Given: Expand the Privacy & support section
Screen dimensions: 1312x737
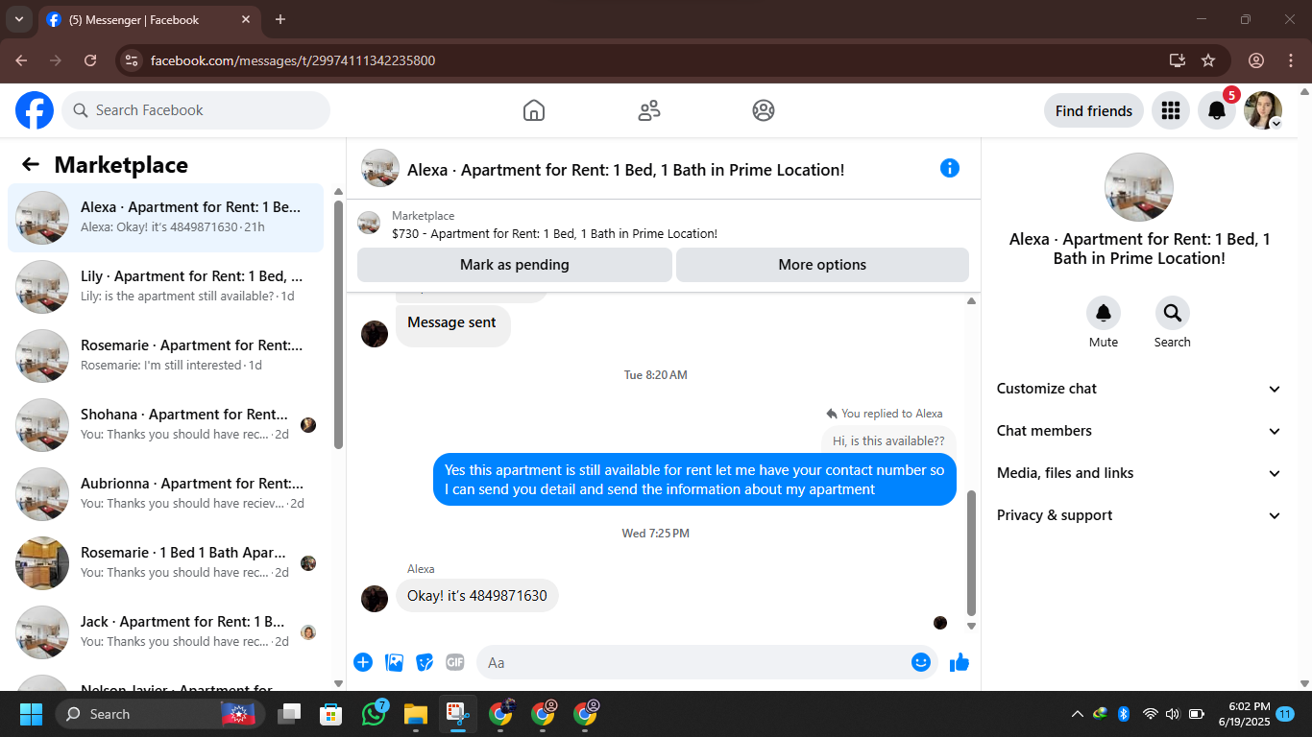Looking at the screenshot, I should click(x=1139, y=515).
